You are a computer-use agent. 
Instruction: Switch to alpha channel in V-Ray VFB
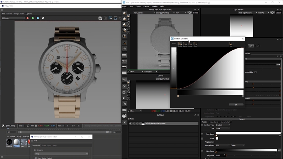pos(43,18)
